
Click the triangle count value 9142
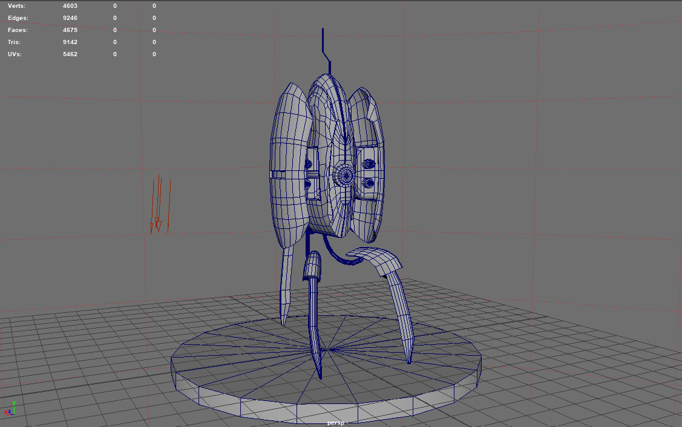(70, 42)
